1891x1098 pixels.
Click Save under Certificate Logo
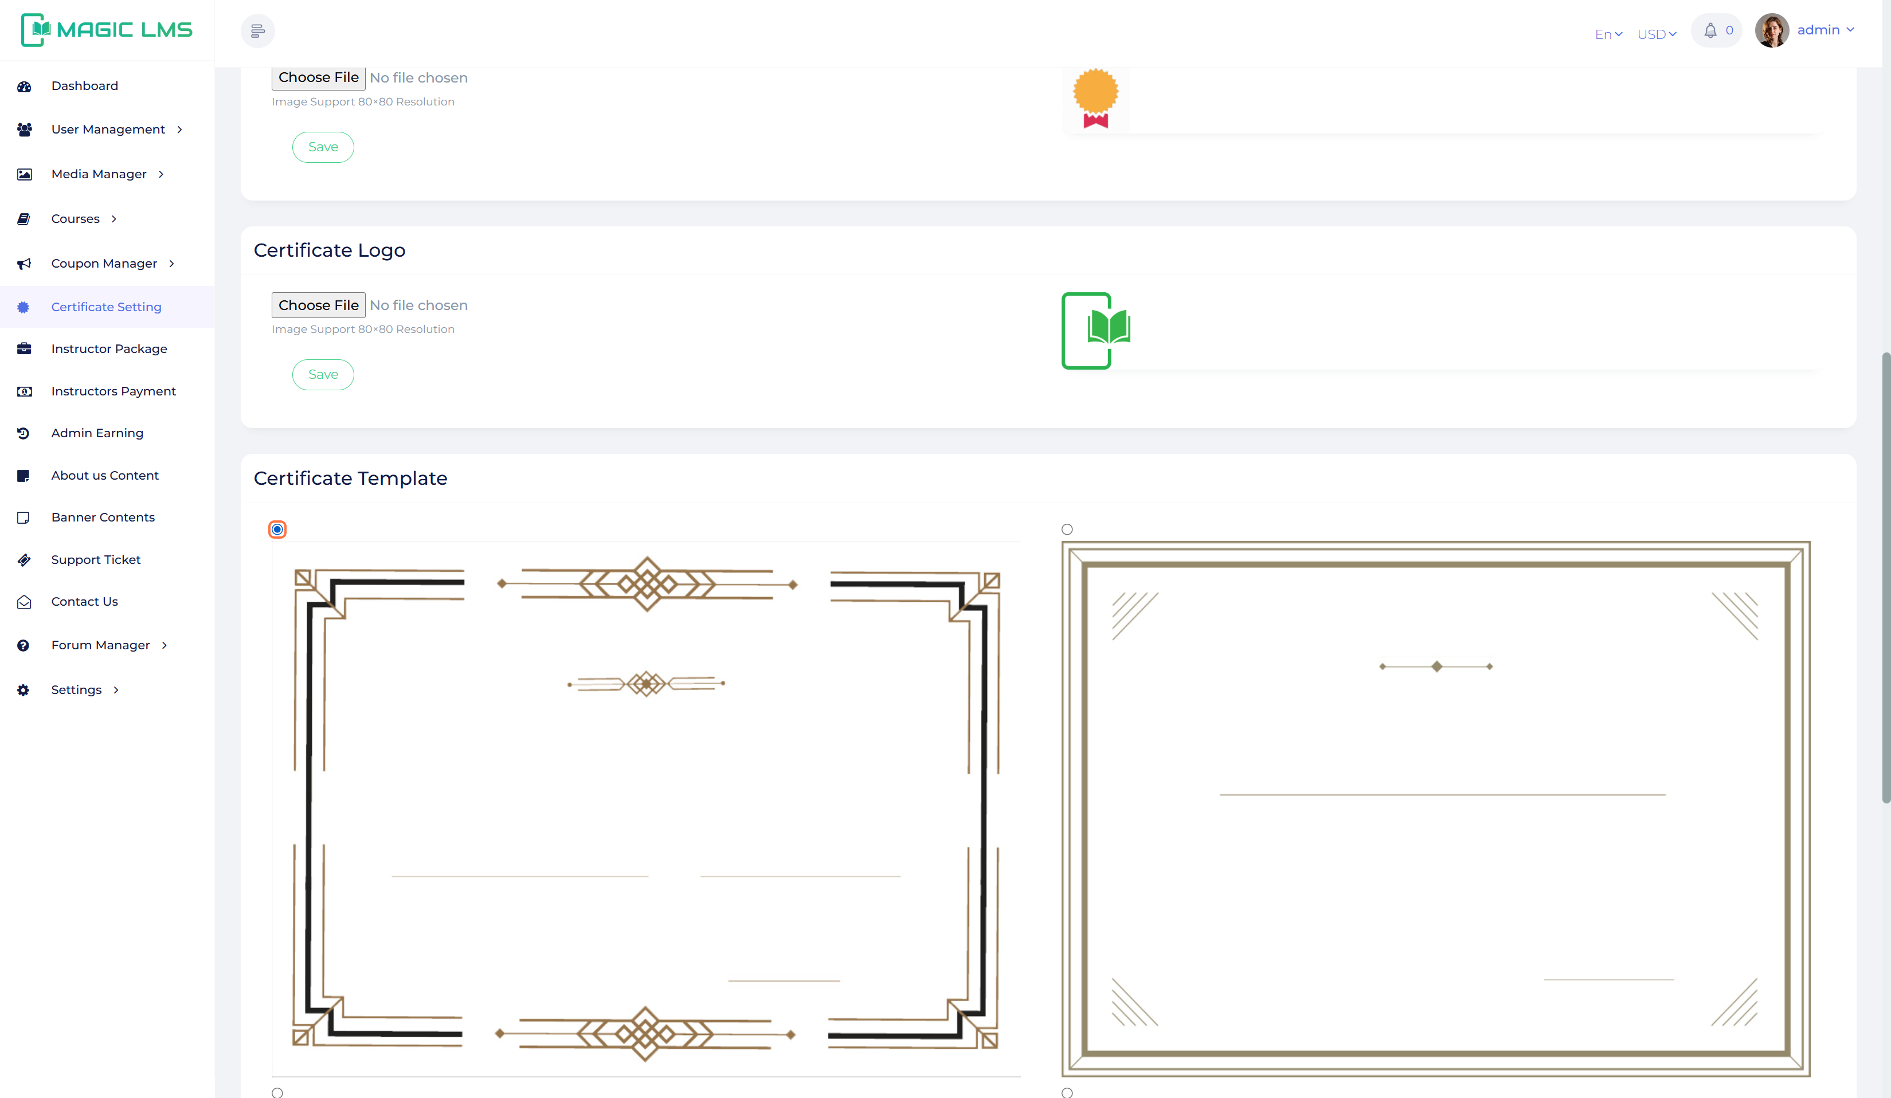[323, 374]
